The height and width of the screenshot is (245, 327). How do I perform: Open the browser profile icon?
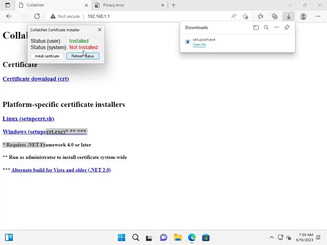point(303,16)
